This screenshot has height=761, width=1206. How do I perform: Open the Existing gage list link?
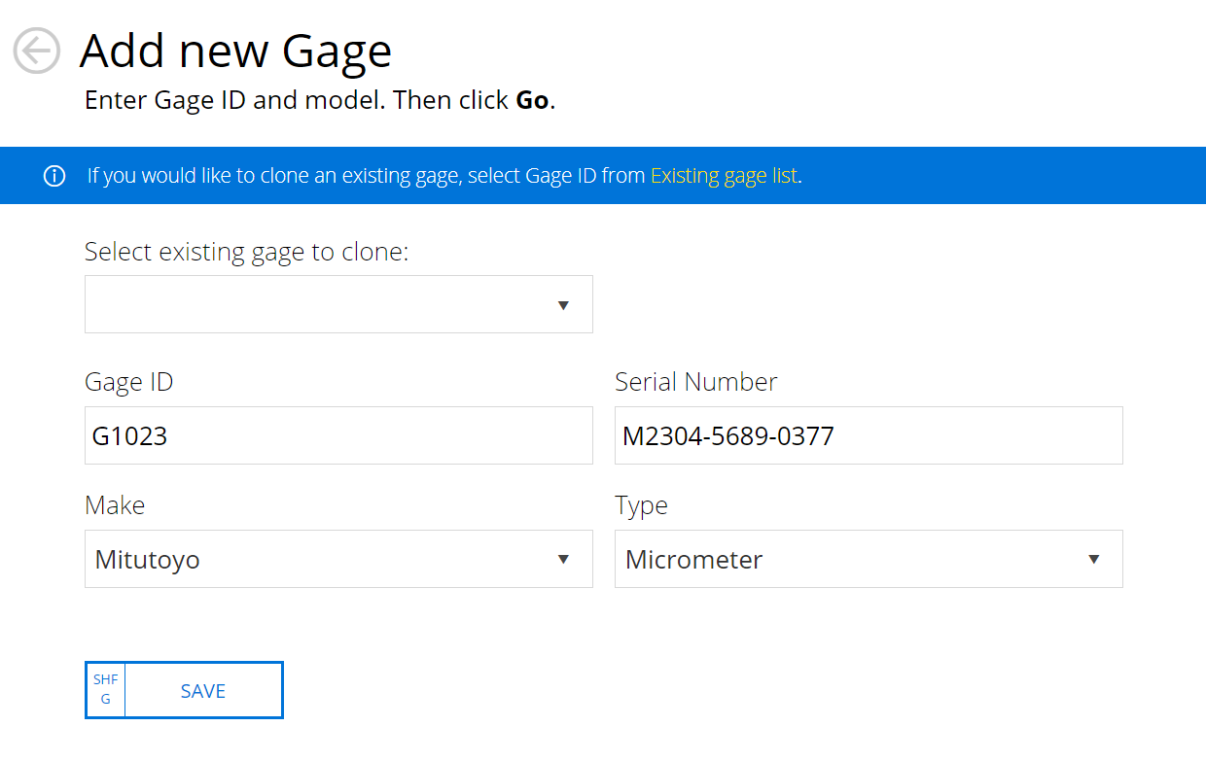(724, 176)
